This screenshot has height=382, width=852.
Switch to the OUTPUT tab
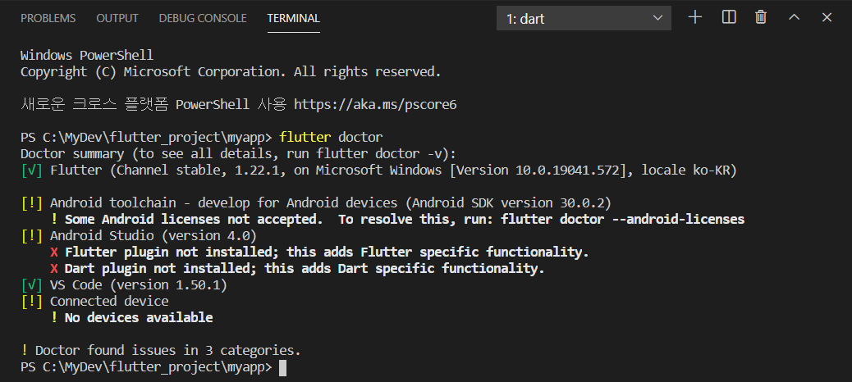point(117,19)
